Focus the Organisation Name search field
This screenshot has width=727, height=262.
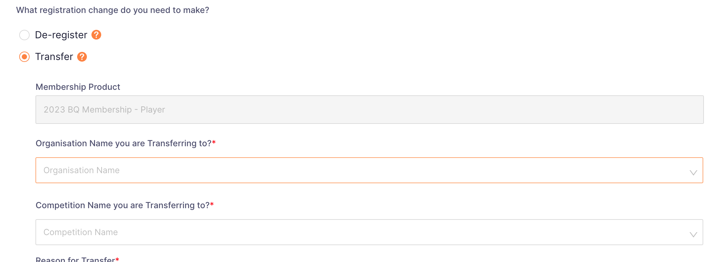click(369, 170)
